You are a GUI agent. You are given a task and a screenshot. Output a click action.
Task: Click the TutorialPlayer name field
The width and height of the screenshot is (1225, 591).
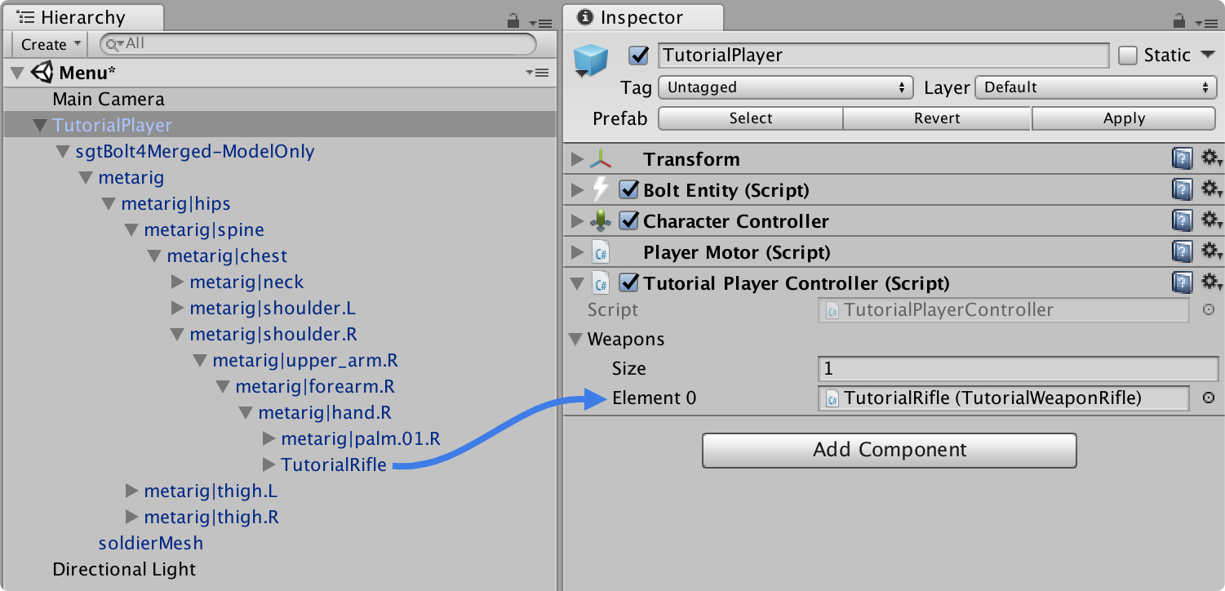tap(883, 56)
